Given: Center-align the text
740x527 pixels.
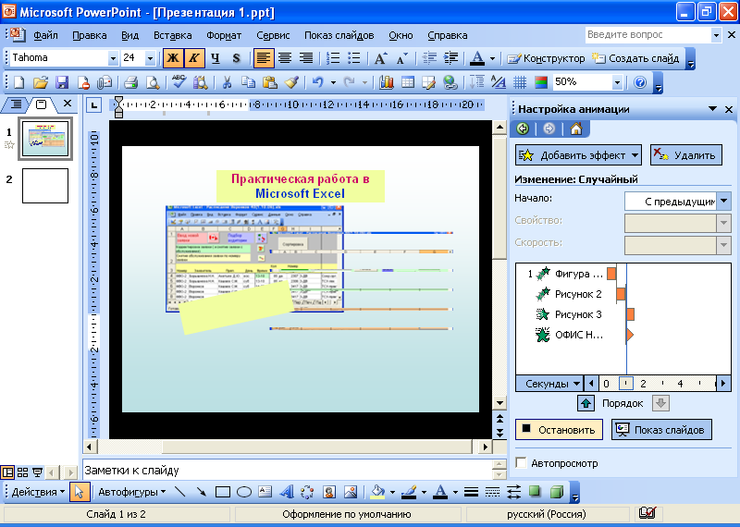Looking at the screenshot, I should click(285, 58).
